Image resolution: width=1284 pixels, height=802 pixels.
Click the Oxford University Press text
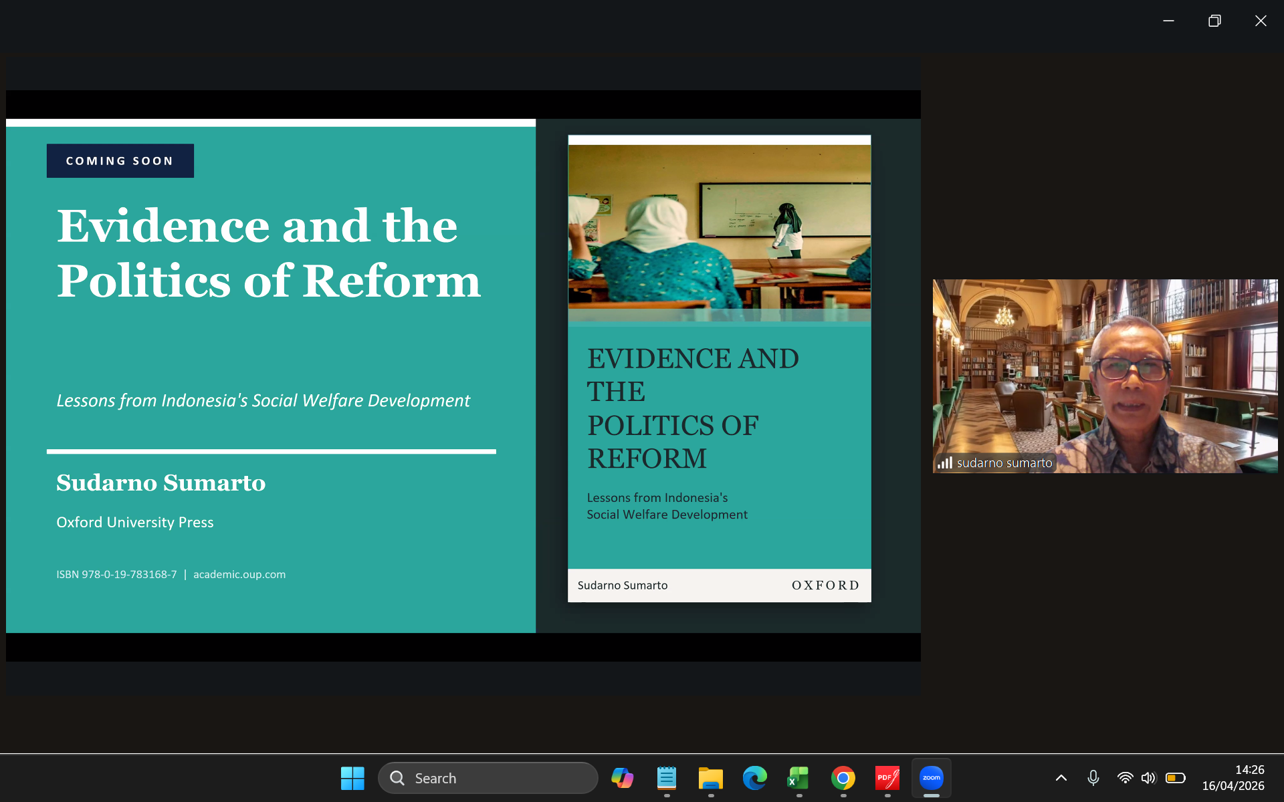tap(135, 522)
